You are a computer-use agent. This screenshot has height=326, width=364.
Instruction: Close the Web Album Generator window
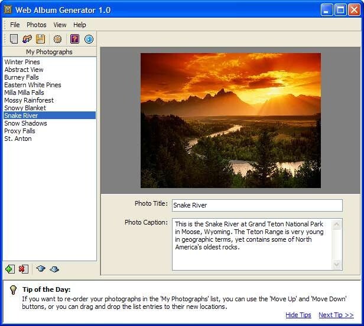354,10
